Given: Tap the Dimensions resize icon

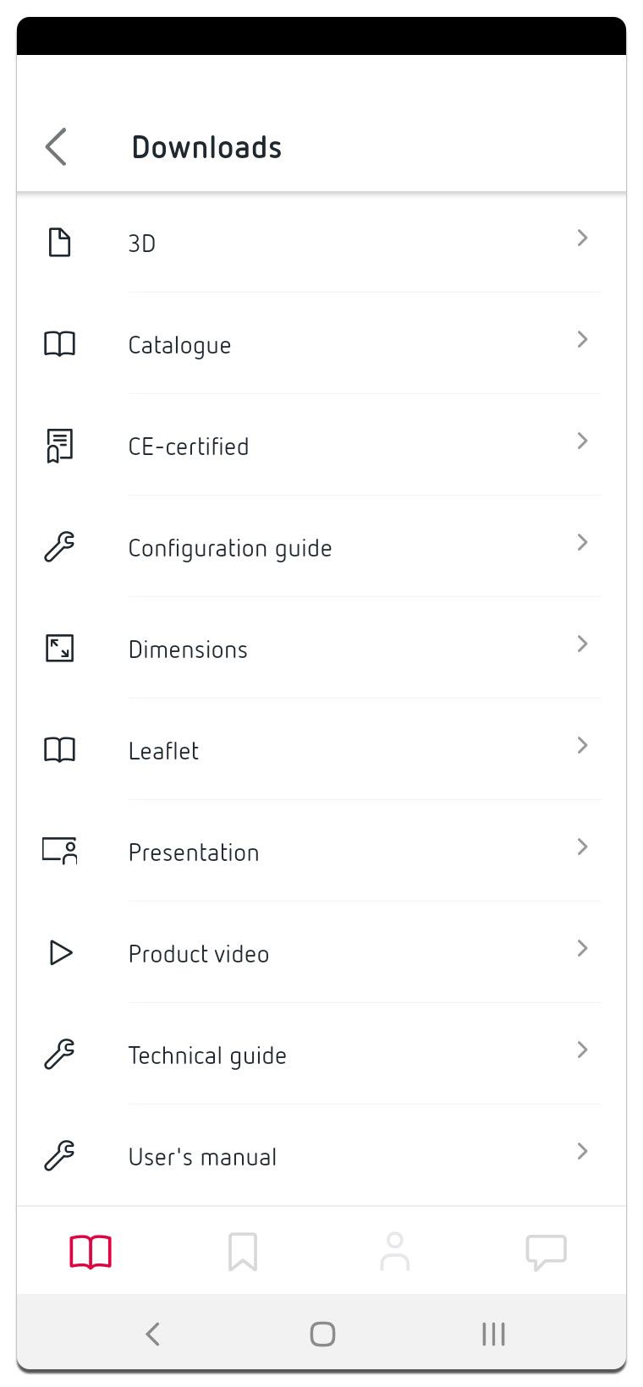Looking at the screenshot, I should [x=59, y=649].
